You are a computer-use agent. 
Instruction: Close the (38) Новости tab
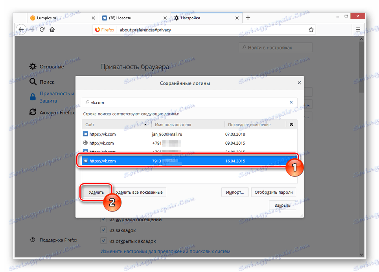(165, 18)
